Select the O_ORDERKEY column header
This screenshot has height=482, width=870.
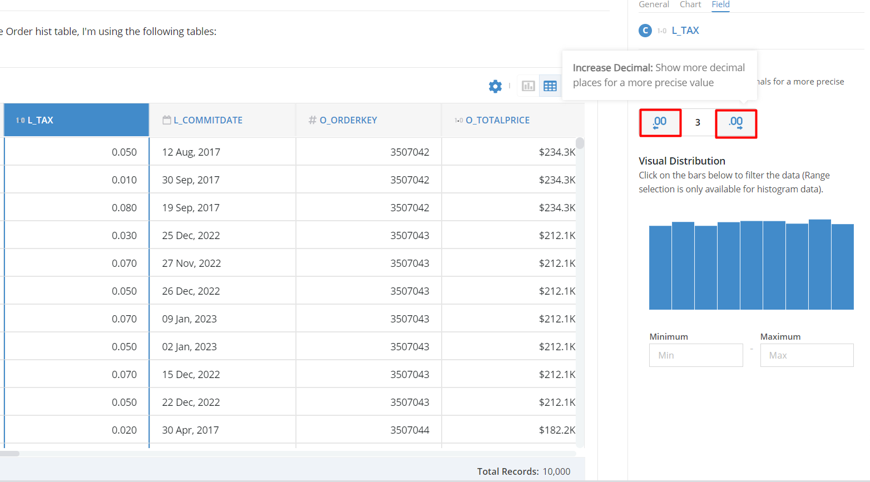click(368, 120)
